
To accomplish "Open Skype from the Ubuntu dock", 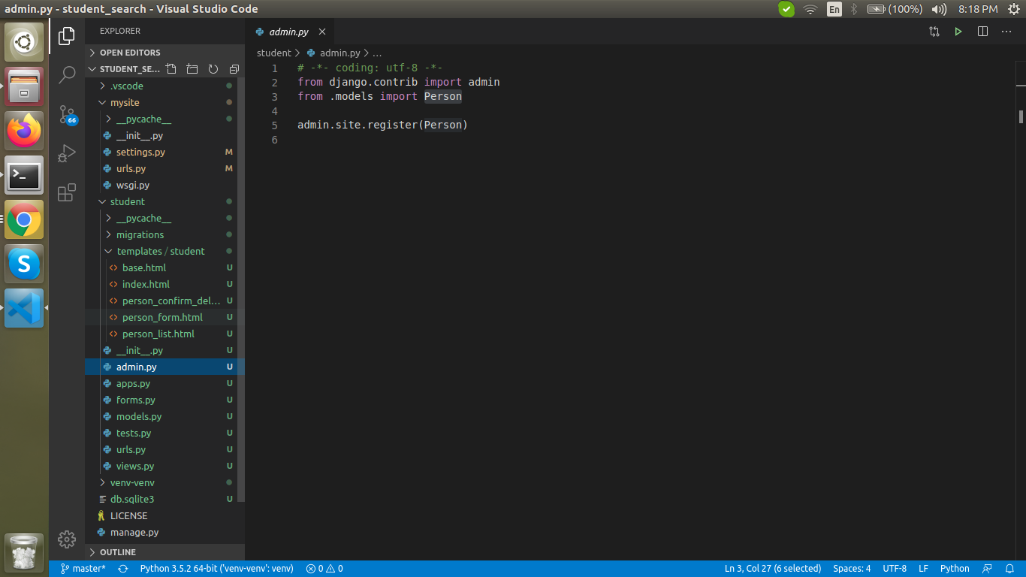I will (x=24, y=264).
